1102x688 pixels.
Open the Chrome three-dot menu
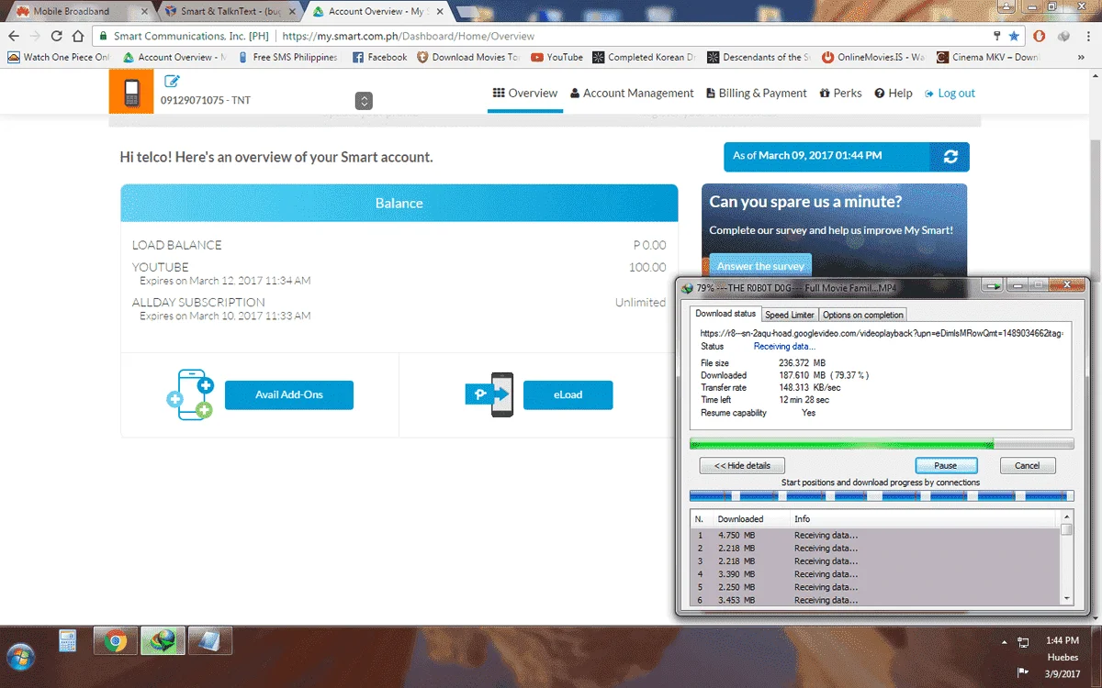(x=1087, y=36)
